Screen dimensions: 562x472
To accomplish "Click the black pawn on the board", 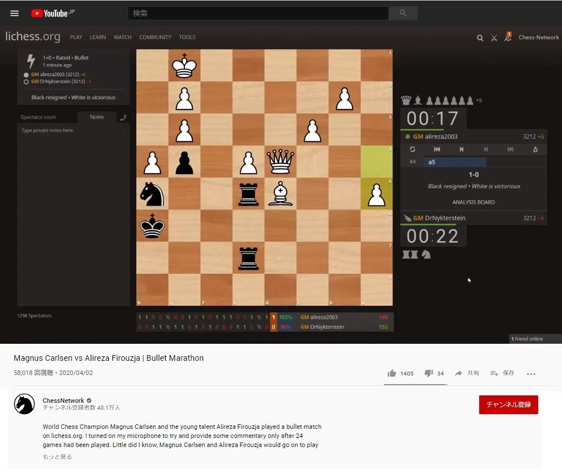I will [184, 162].
